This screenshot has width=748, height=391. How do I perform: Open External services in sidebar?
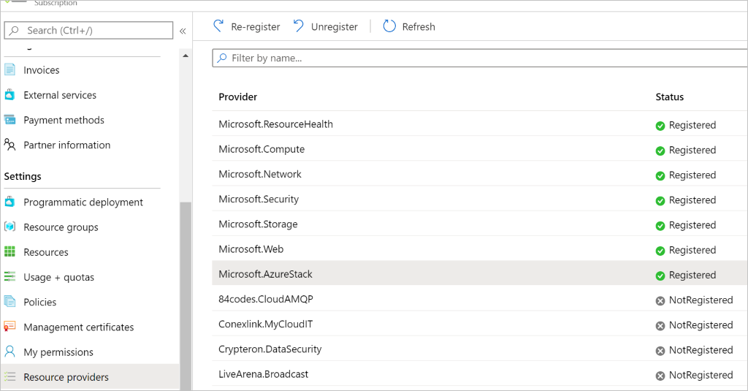pos(60,95)
